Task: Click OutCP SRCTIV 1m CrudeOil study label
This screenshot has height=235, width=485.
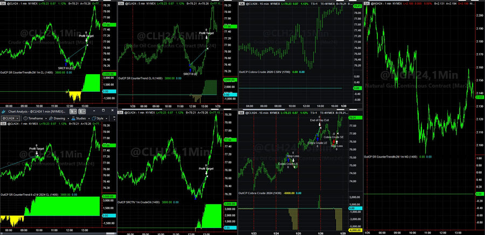Action: click(138, 202)
